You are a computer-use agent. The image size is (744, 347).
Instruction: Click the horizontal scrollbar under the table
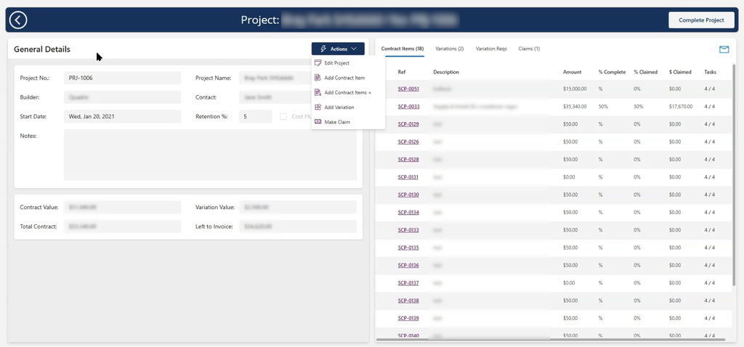point(551,340)
